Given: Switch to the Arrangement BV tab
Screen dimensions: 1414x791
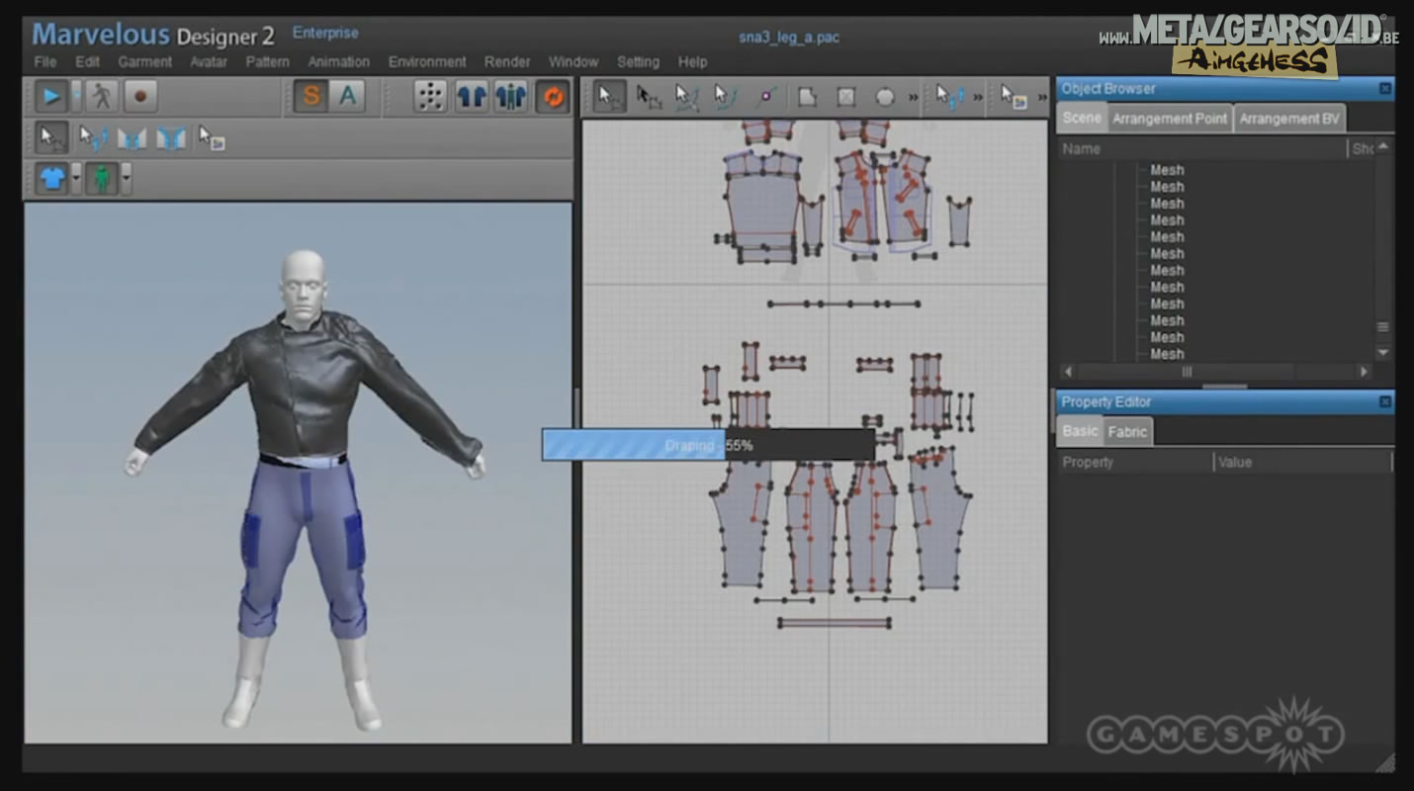Looking at the screenshot, I should [1289, 118].
